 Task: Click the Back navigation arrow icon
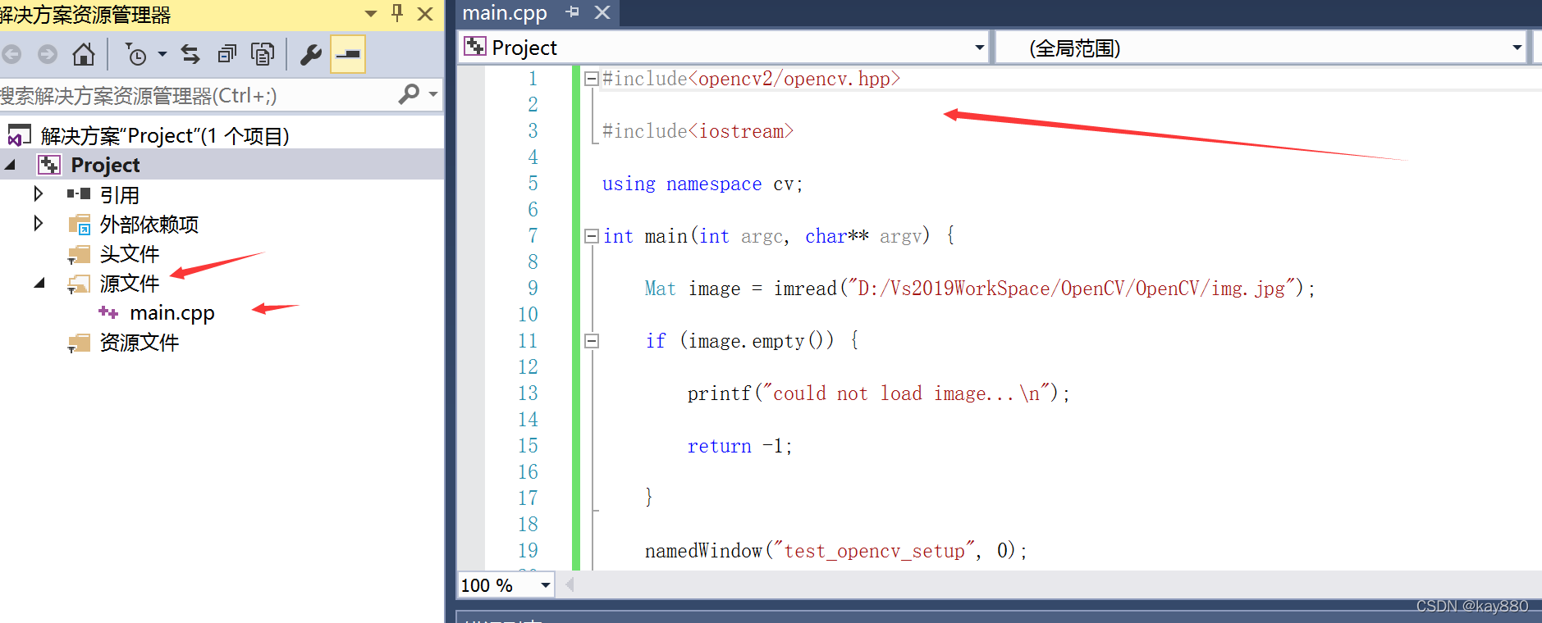[11, 55]
